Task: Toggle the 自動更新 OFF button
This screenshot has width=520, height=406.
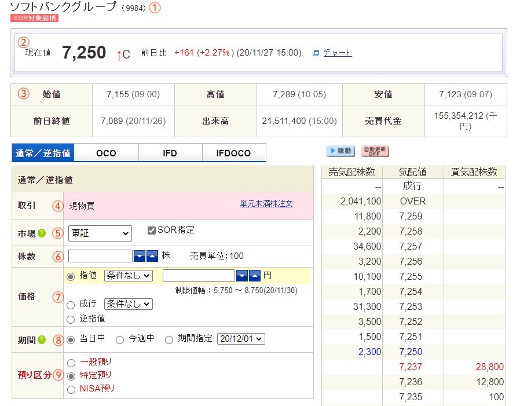Action: pyautogui.click(x=375, y=151)
